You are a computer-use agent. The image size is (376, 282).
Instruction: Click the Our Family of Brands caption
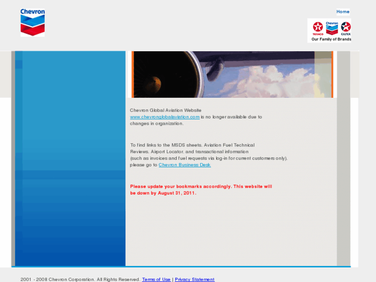331,39
